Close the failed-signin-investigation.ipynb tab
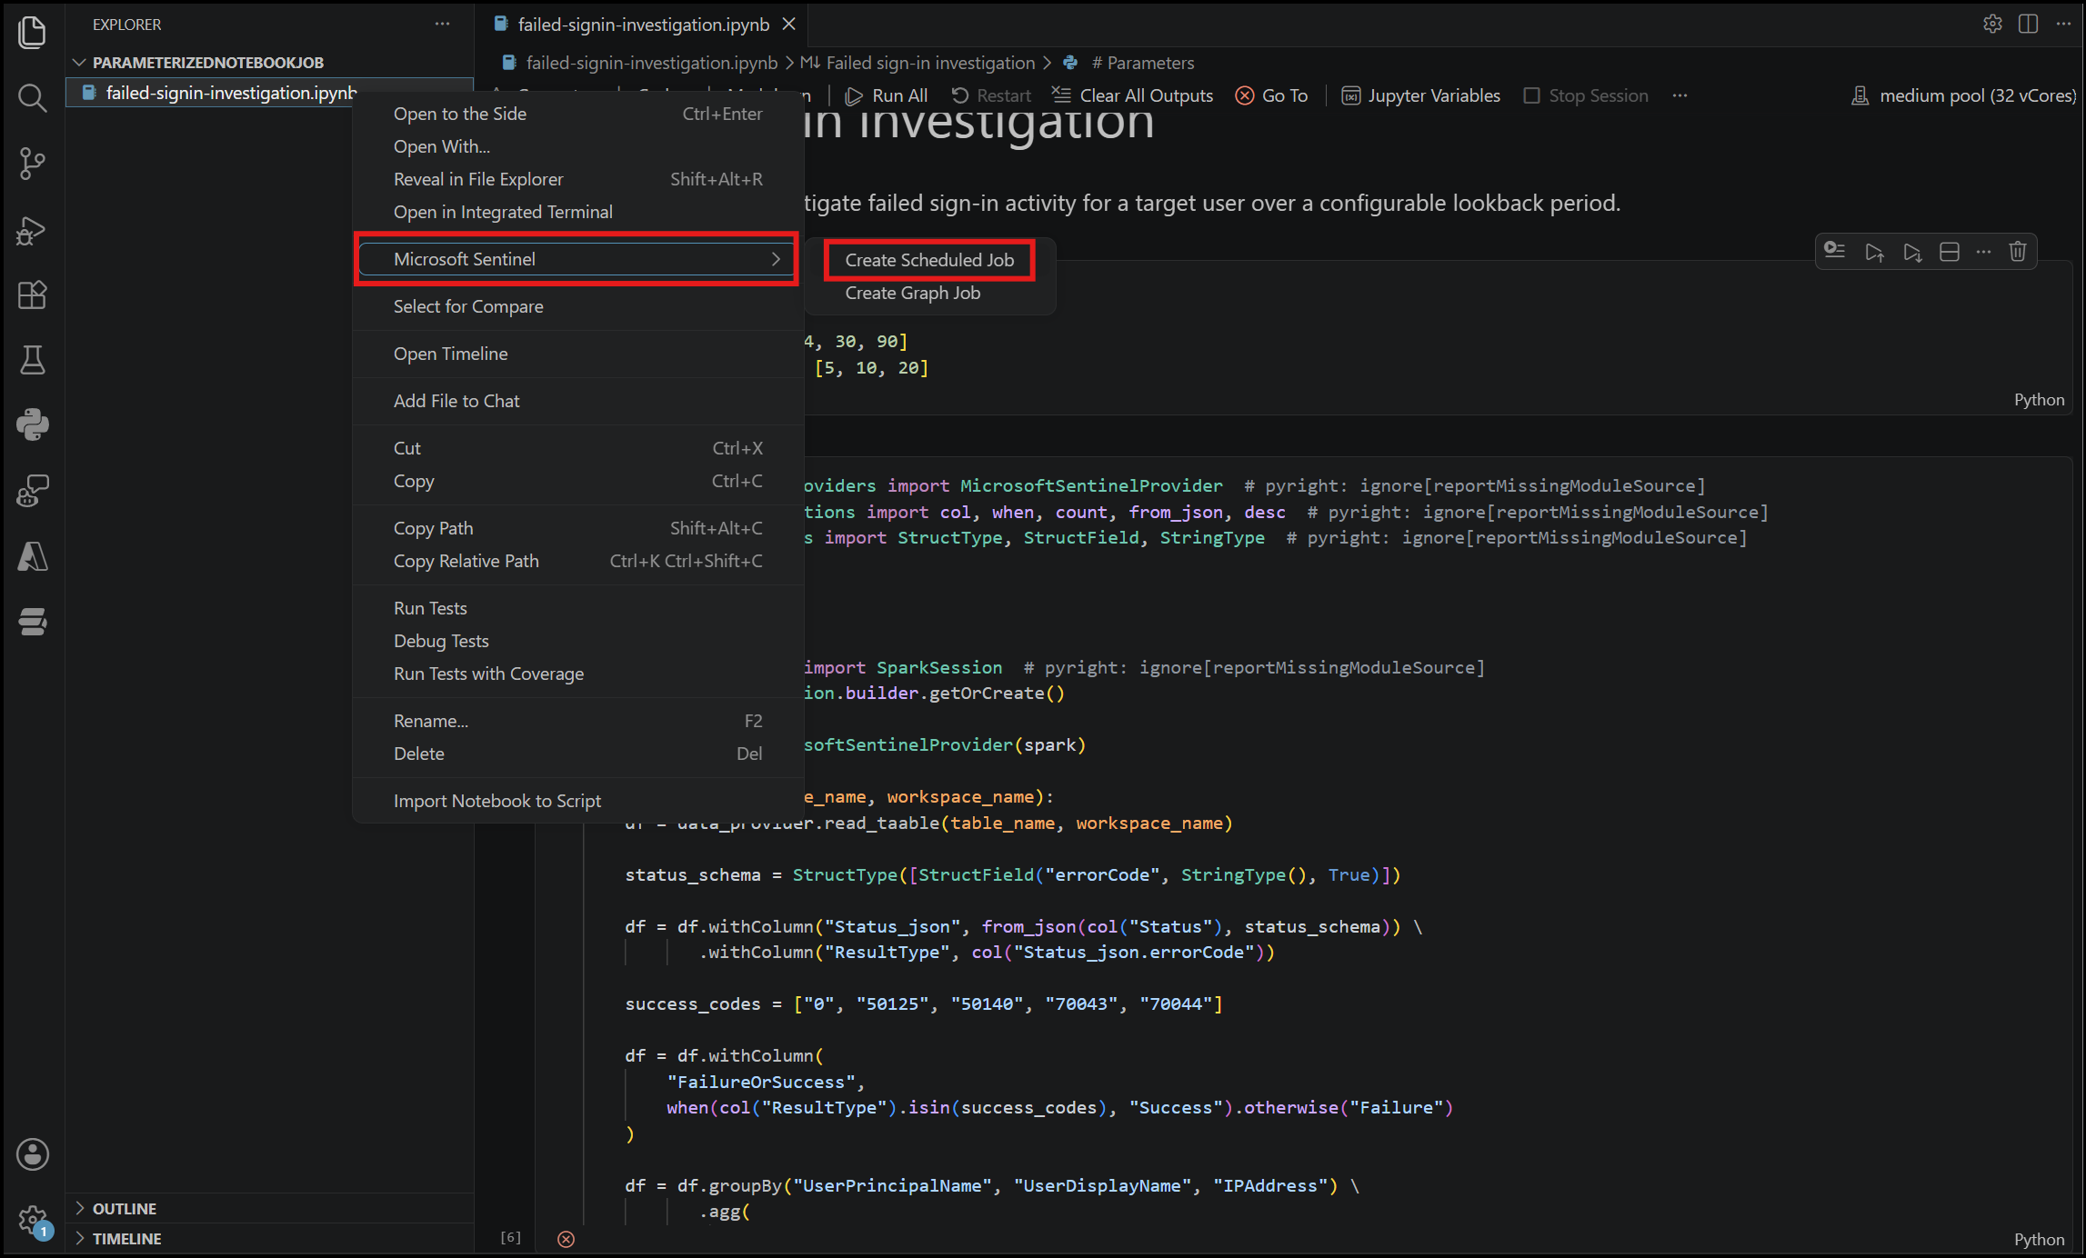This screenshot has width=2086, height=1258. pyautogui.click(x=788, y=25)
